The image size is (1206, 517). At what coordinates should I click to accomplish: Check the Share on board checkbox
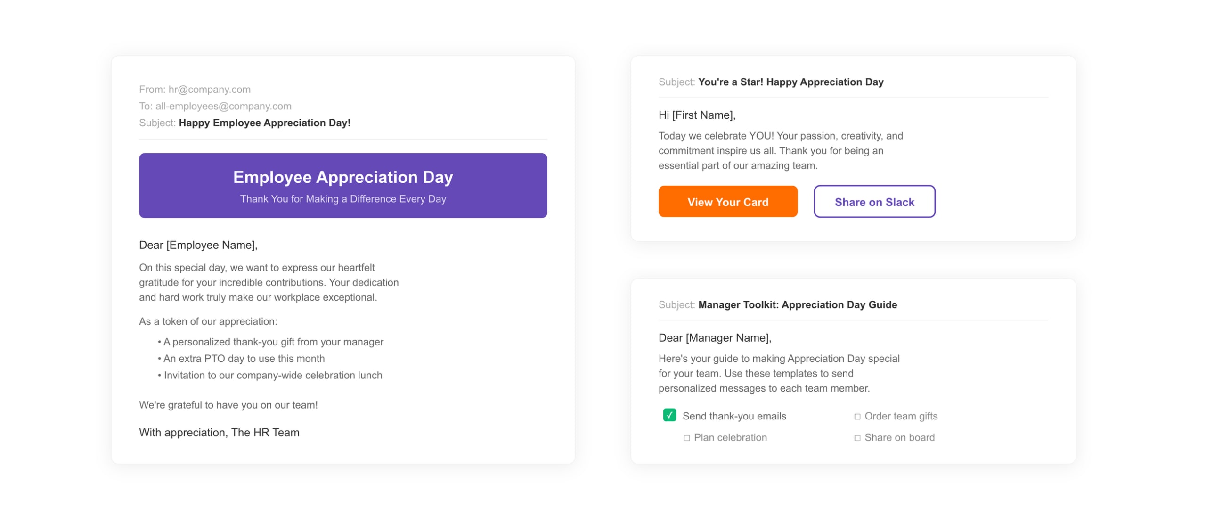tap(857, 437)
